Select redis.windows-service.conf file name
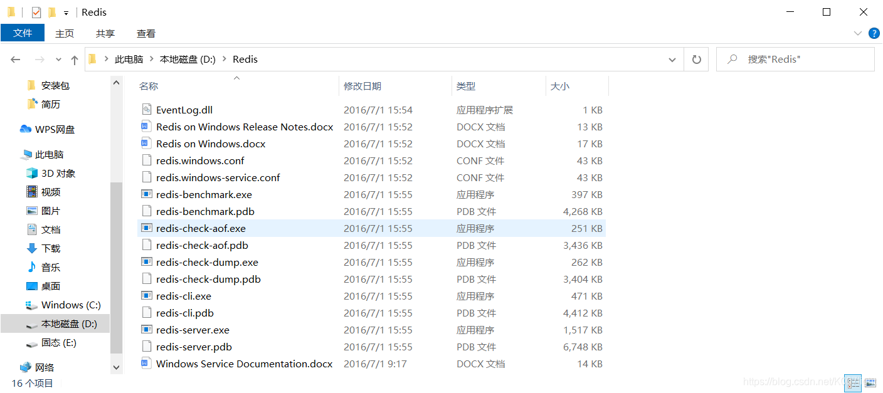 click(x=218, y=177)
